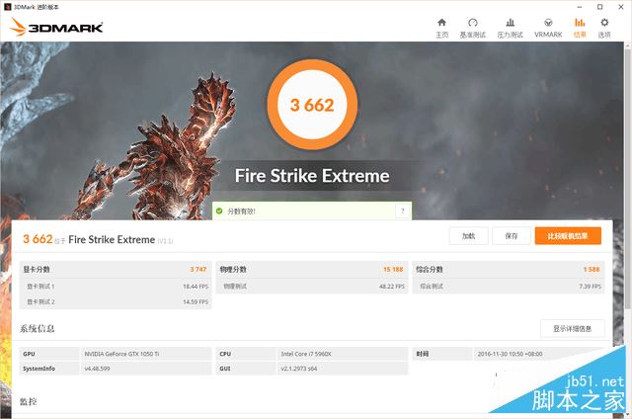The height and width of the screenshot is (419, 632).
Task: Select the Intel Core i7 5960X value
Action: pyautogui.click(x=306, y=354)
